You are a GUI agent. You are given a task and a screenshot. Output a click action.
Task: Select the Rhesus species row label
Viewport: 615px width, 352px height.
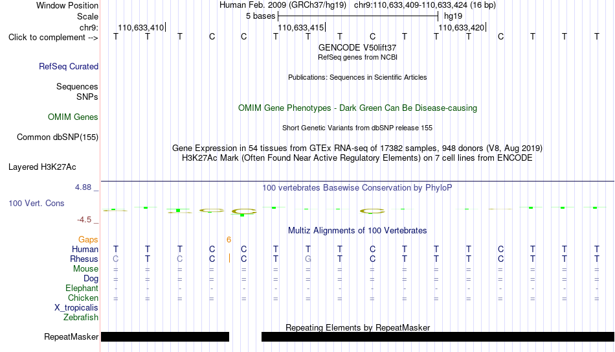pos(84,259)
